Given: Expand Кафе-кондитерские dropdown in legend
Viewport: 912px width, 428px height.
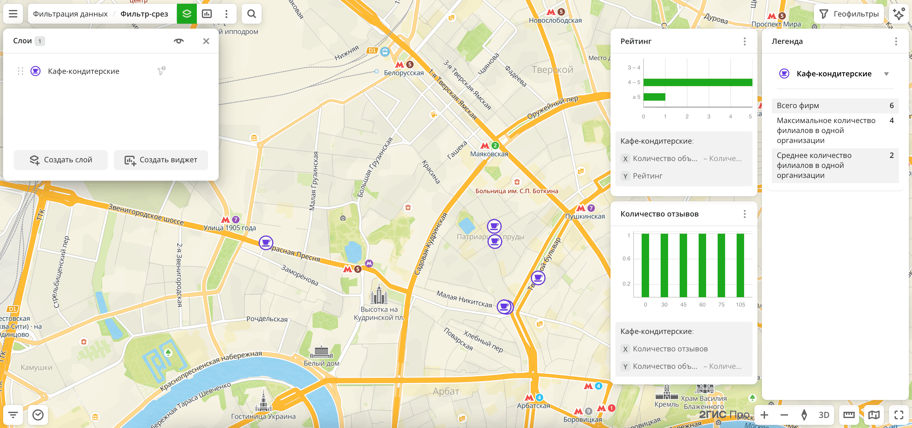Looking at the screenshot, I should (x=886, y=74).
